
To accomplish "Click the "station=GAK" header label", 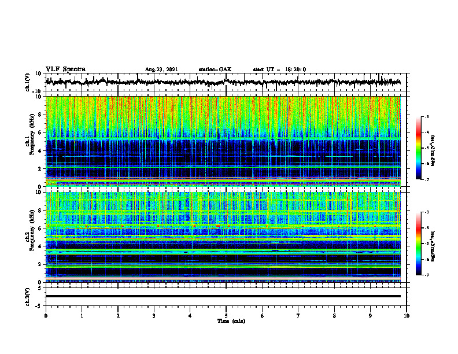I will point(215,69).
